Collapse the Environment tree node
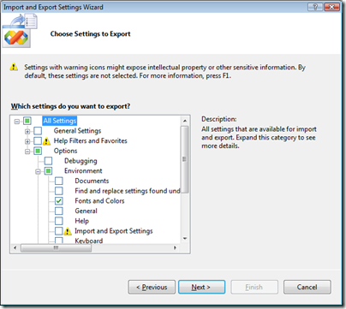The height and width of the screenshot is (309, 346). (x=38, y=171)
